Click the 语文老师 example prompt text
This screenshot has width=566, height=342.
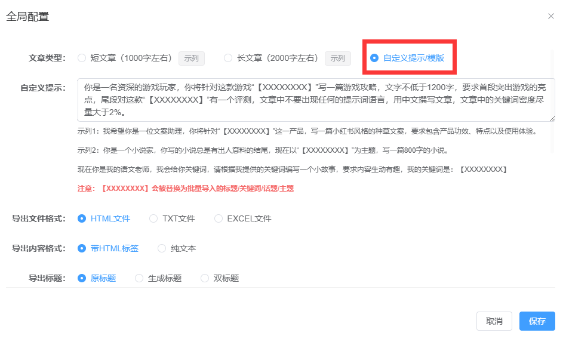(x=292, y=170)
